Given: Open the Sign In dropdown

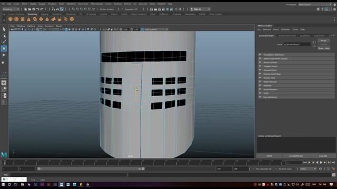Looking at the screenshot, I should click(x=200, y=9).
